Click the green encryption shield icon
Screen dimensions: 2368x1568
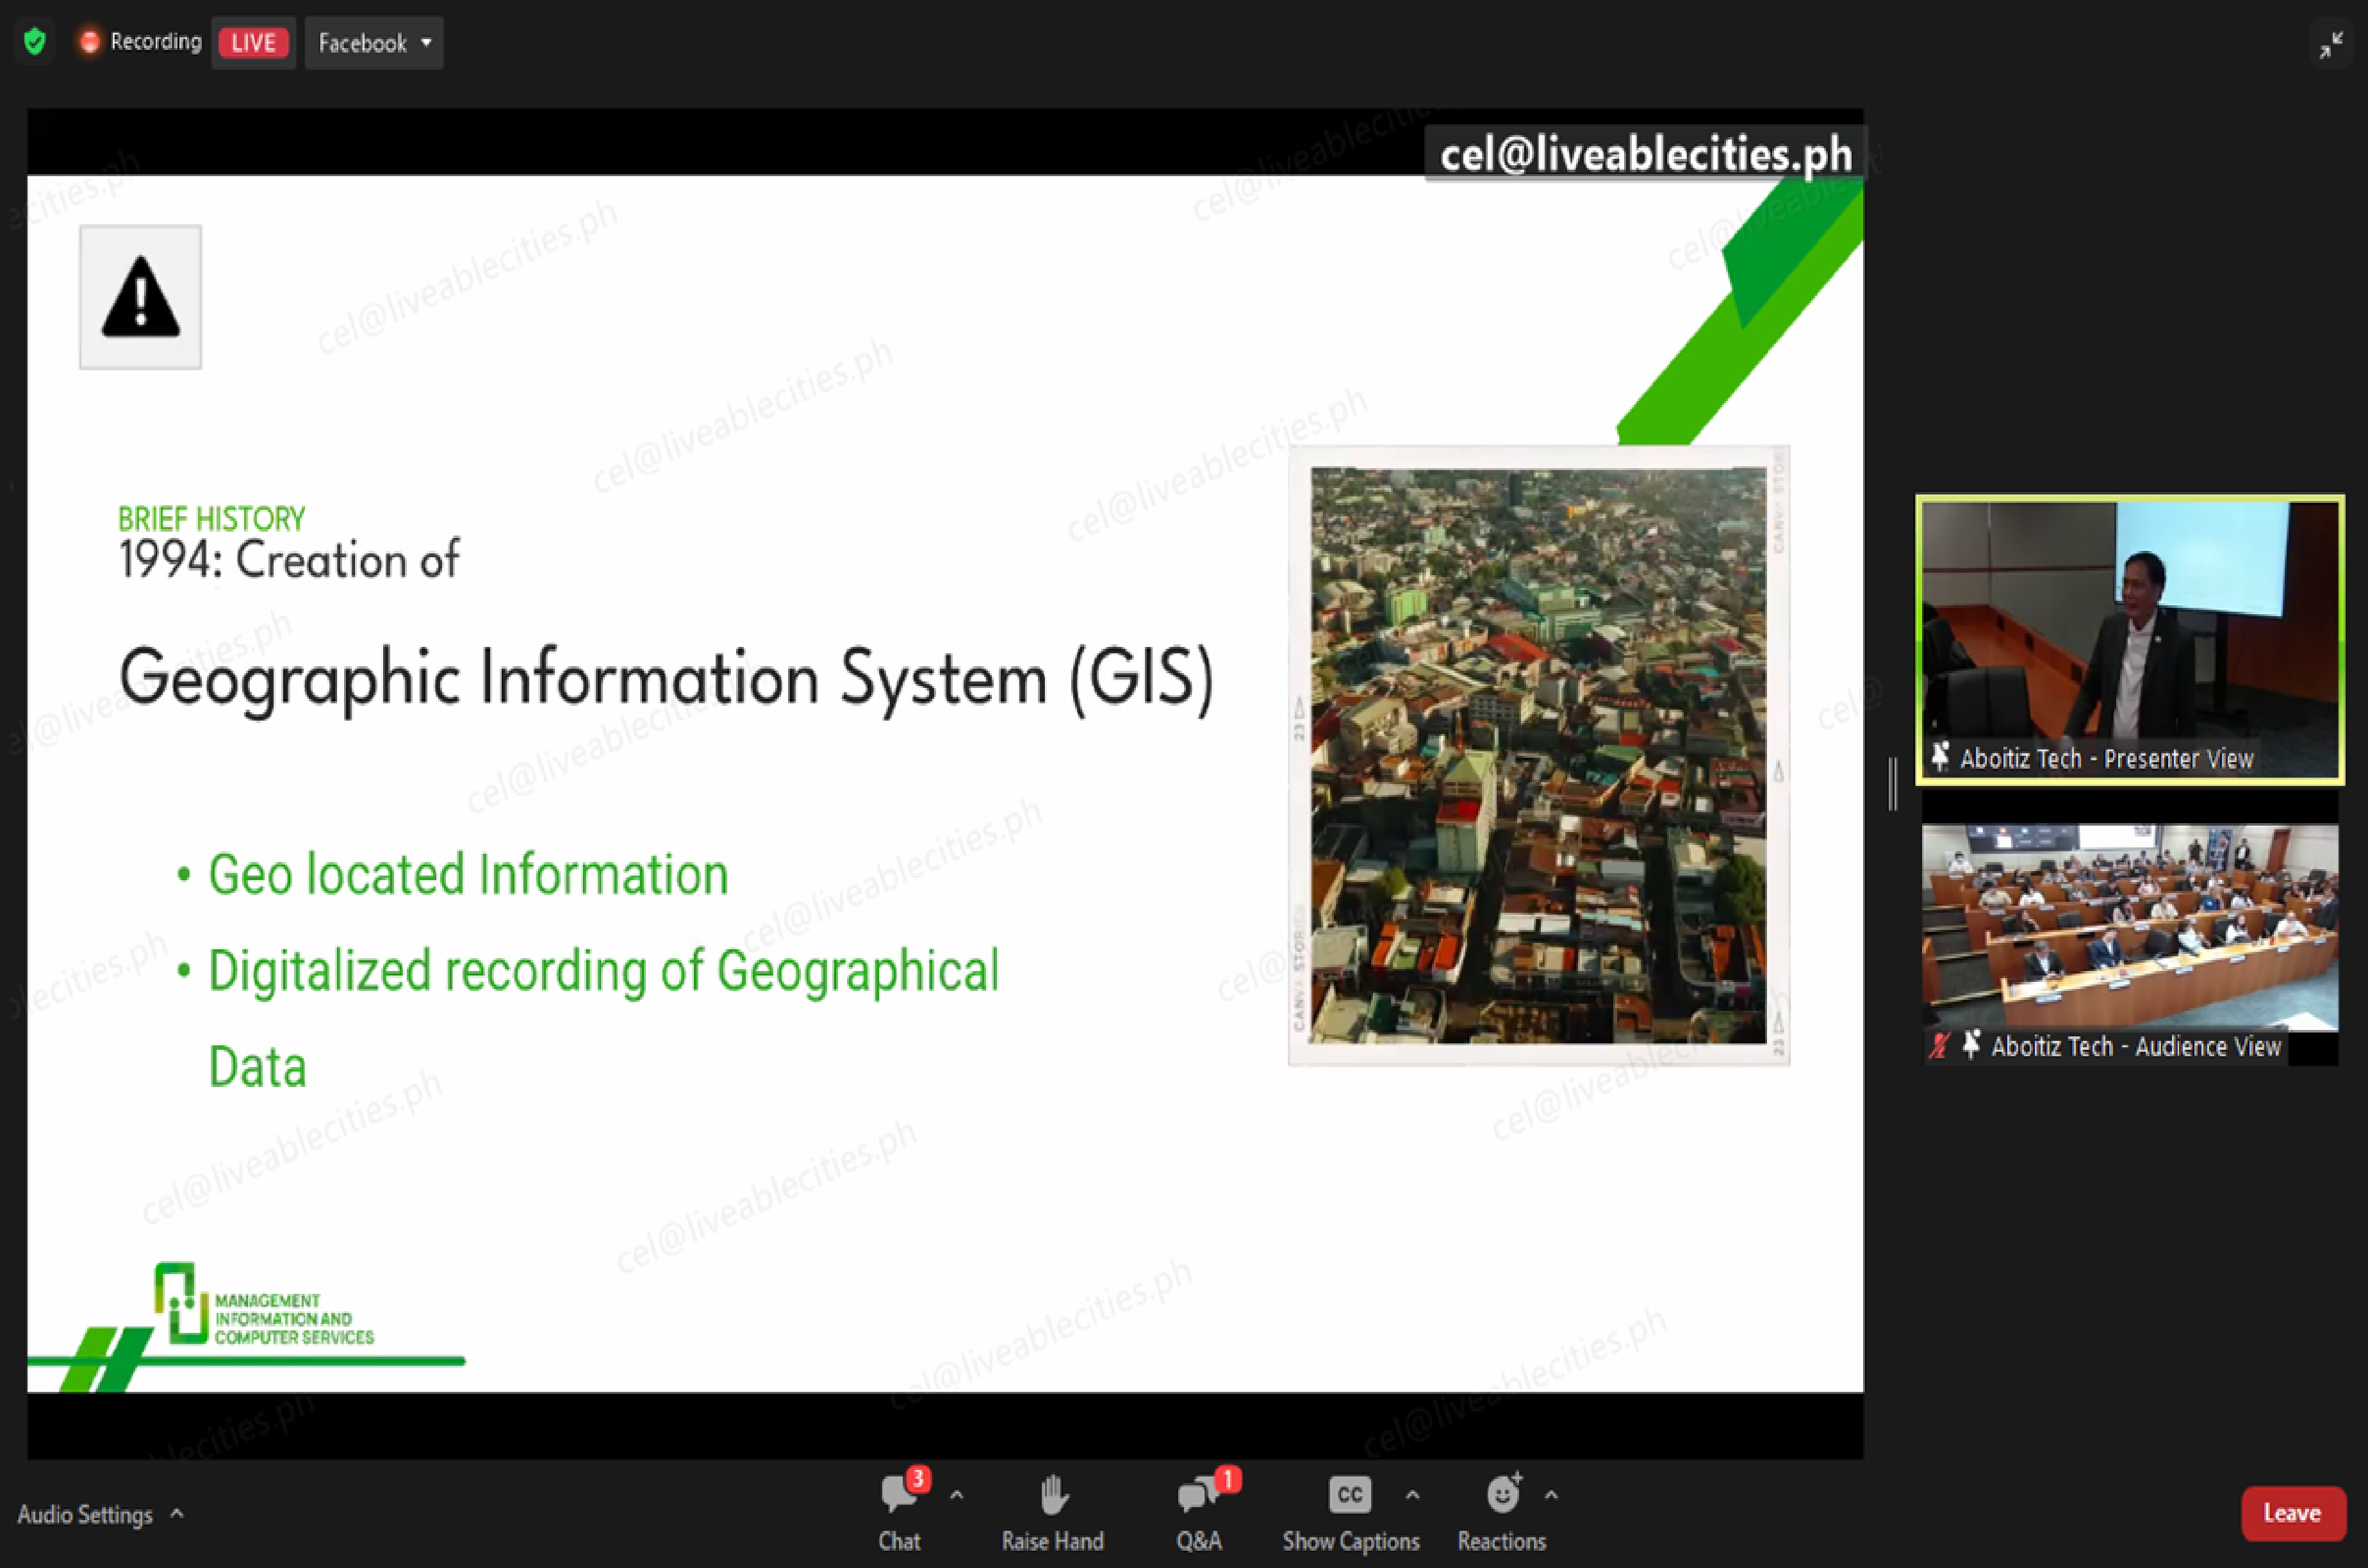pos(35,42)
